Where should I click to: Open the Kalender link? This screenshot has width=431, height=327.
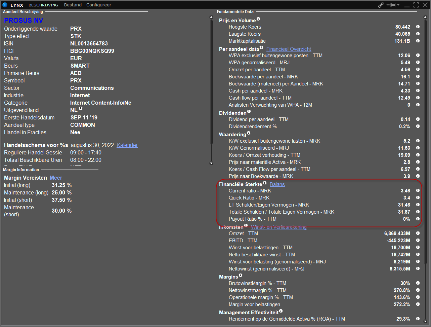pyautogui.click(x=127, y=145)
